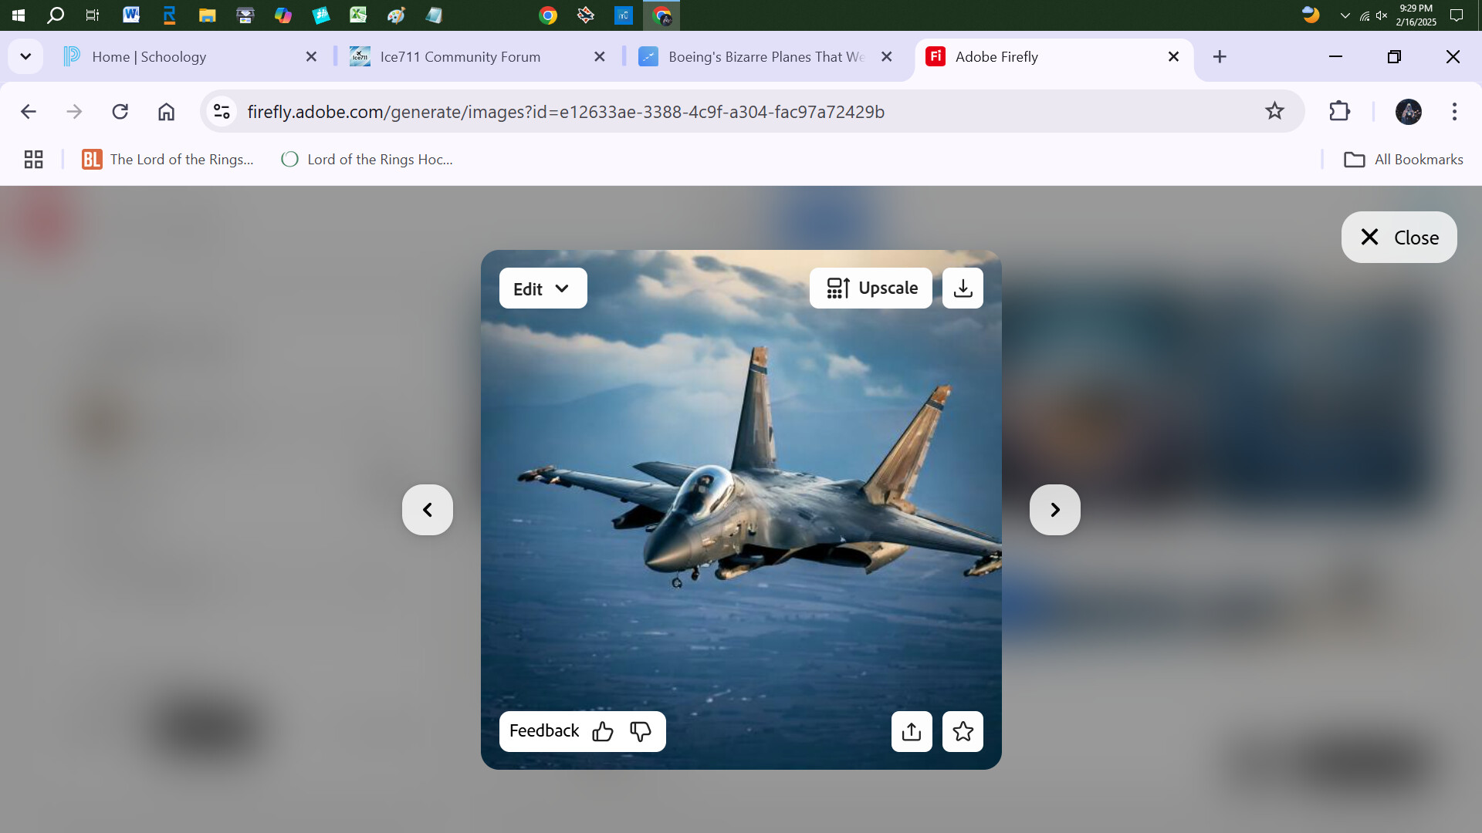Toggle the favorite star on the image

pos(963,731)
